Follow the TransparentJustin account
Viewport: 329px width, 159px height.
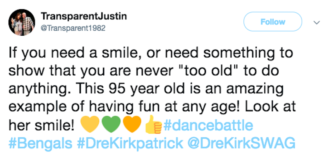(273, 22)
